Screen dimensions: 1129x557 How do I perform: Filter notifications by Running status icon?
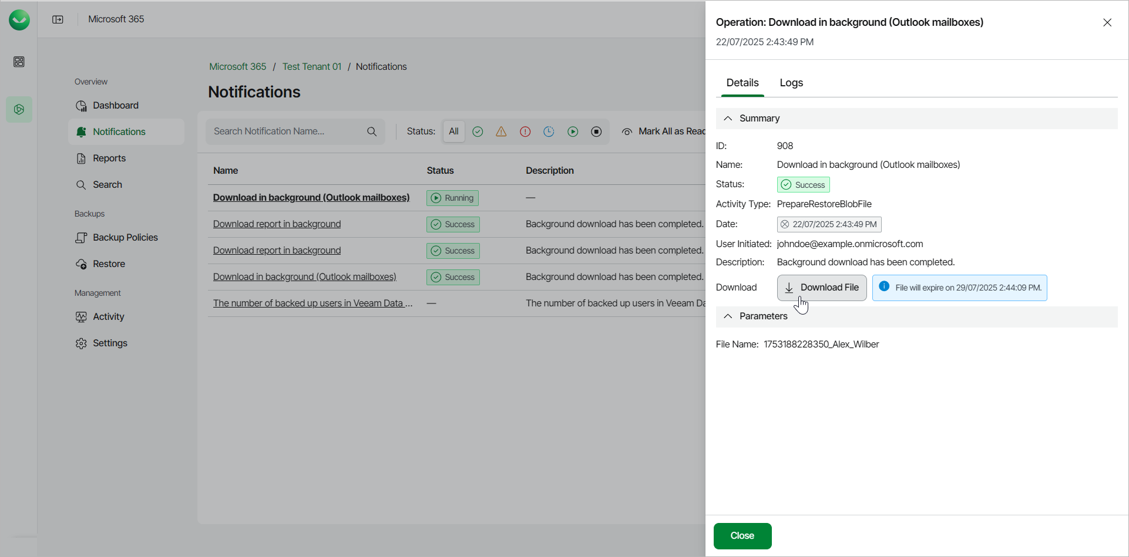[573, 131]
